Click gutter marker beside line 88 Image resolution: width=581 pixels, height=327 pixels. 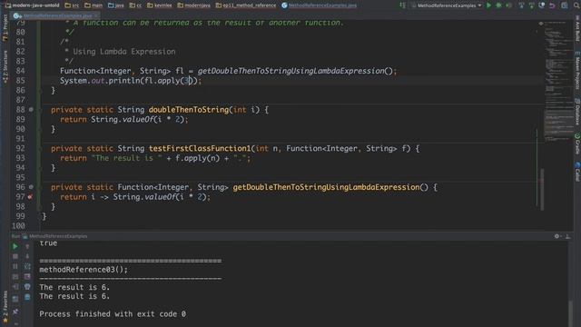point(31,110)
